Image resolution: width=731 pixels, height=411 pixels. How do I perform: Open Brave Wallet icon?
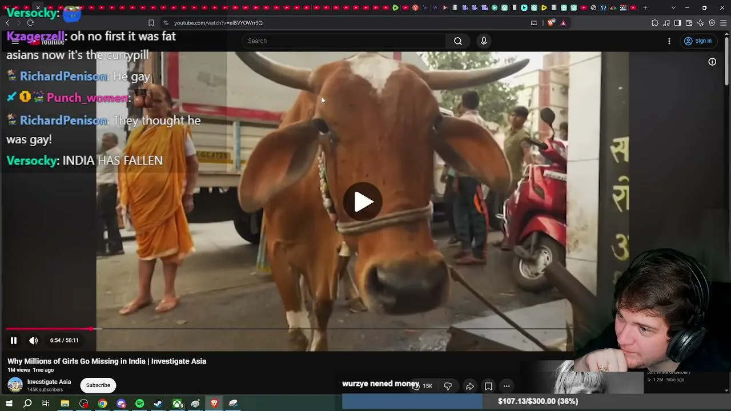coord(689,23)
